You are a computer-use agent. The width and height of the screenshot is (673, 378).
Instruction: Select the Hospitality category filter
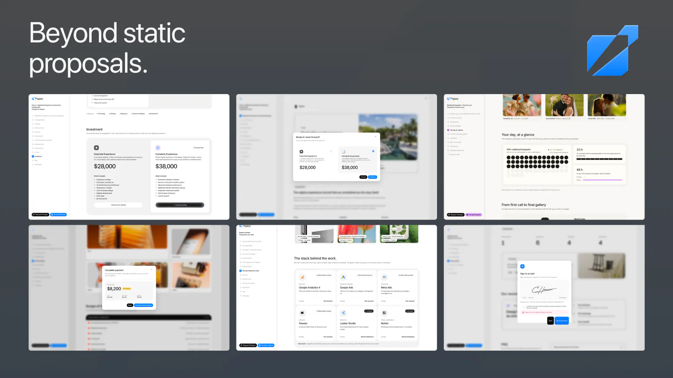124,113
